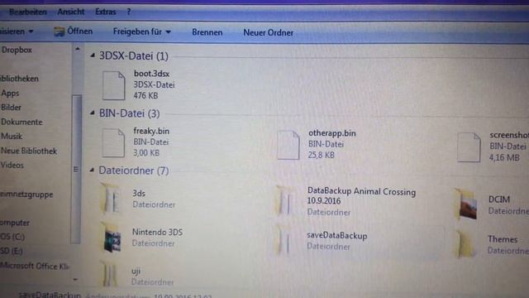Click the icon beside Öffnen
The height and width of the screenshot is (298, 529).
pos(60,31)
